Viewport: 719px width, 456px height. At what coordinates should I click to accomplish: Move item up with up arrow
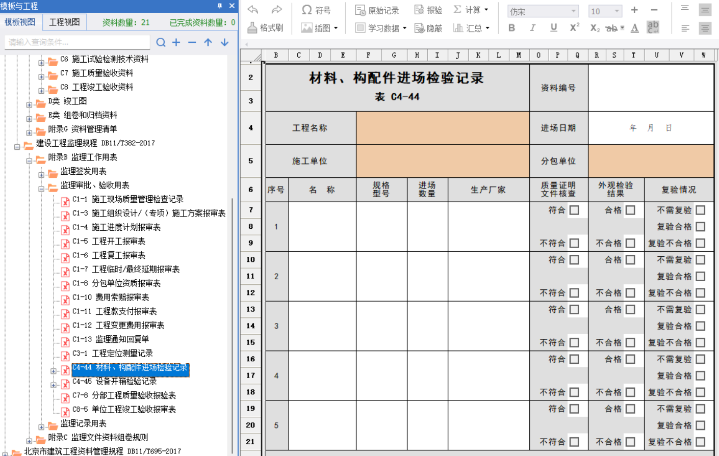pos(208,42)
